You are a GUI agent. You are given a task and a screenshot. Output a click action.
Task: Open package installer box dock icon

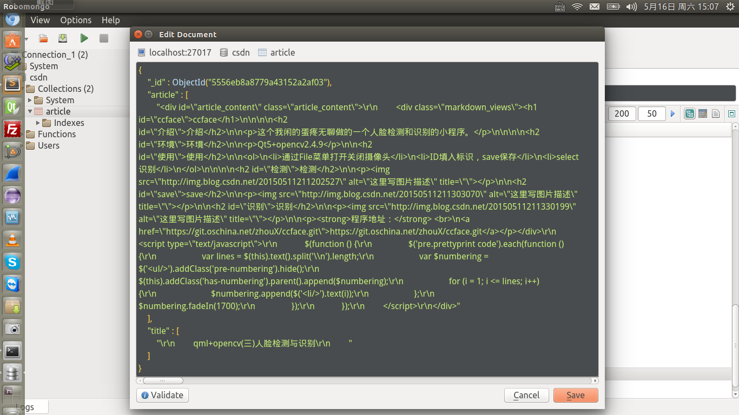pyautogui.click(x=12, y=306)
